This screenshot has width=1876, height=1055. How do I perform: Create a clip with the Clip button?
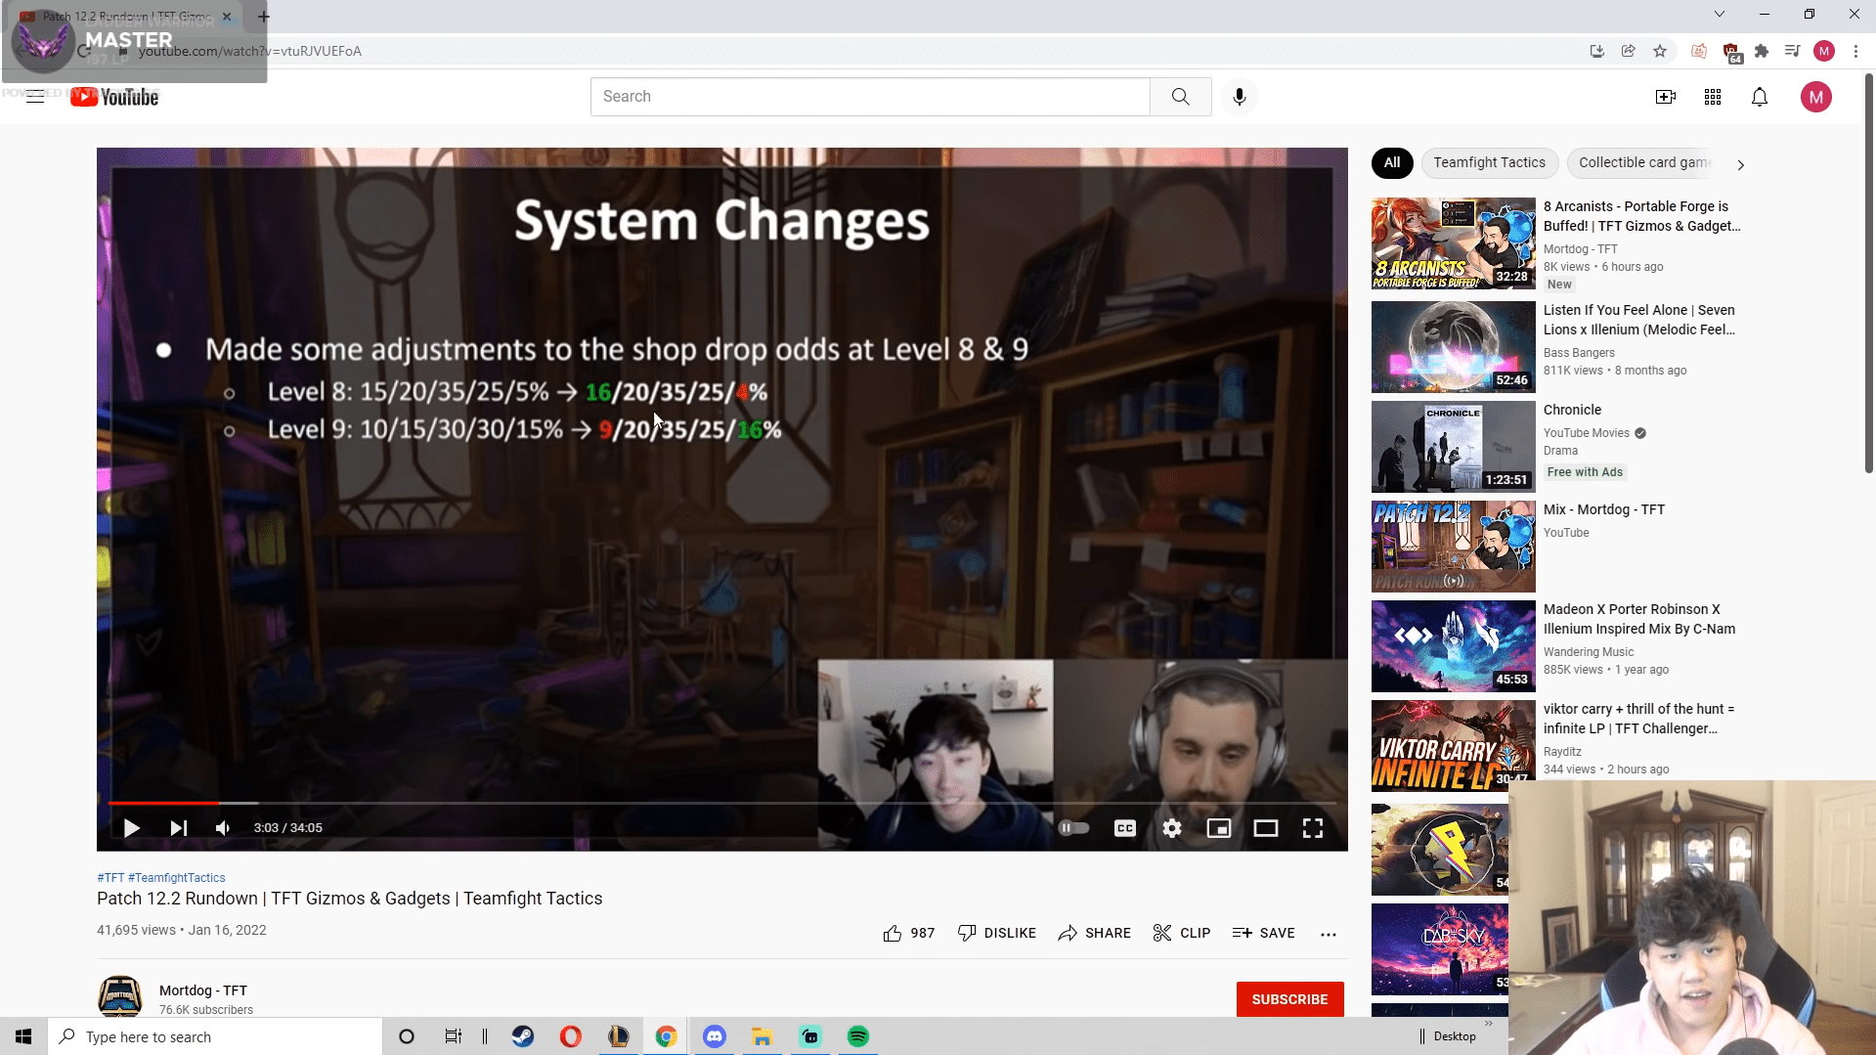click(1182, 934)
